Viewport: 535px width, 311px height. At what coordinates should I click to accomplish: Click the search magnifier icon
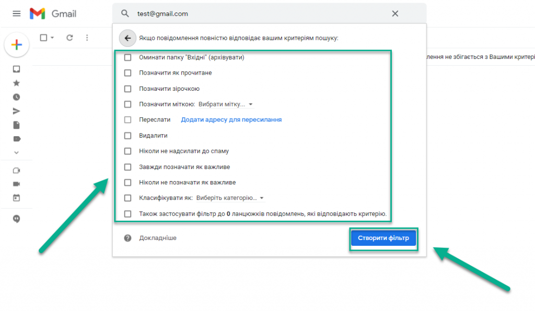125,14
